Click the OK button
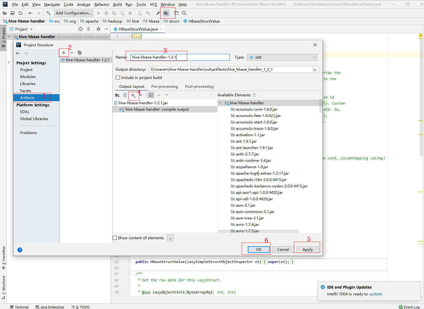 tap(259, 250)
